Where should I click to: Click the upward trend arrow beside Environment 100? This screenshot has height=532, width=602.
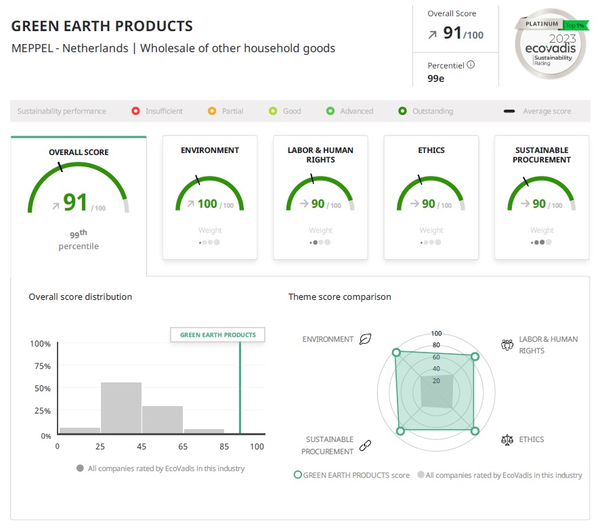pyautogui.click(x=190, y=204)
